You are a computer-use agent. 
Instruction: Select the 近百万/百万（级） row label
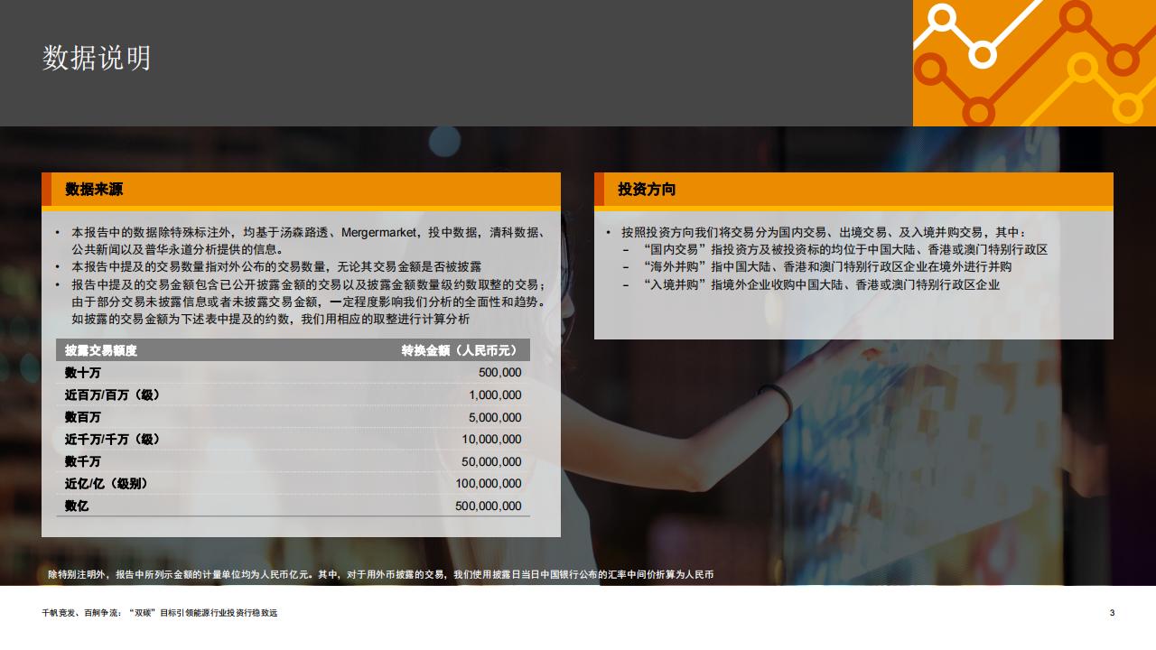[x=113, y=395]
